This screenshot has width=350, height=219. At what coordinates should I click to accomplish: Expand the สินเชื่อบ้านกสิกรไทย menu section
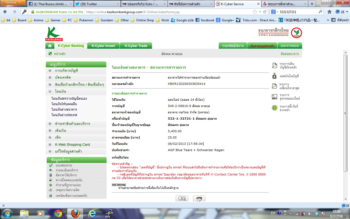coord(50,85)
